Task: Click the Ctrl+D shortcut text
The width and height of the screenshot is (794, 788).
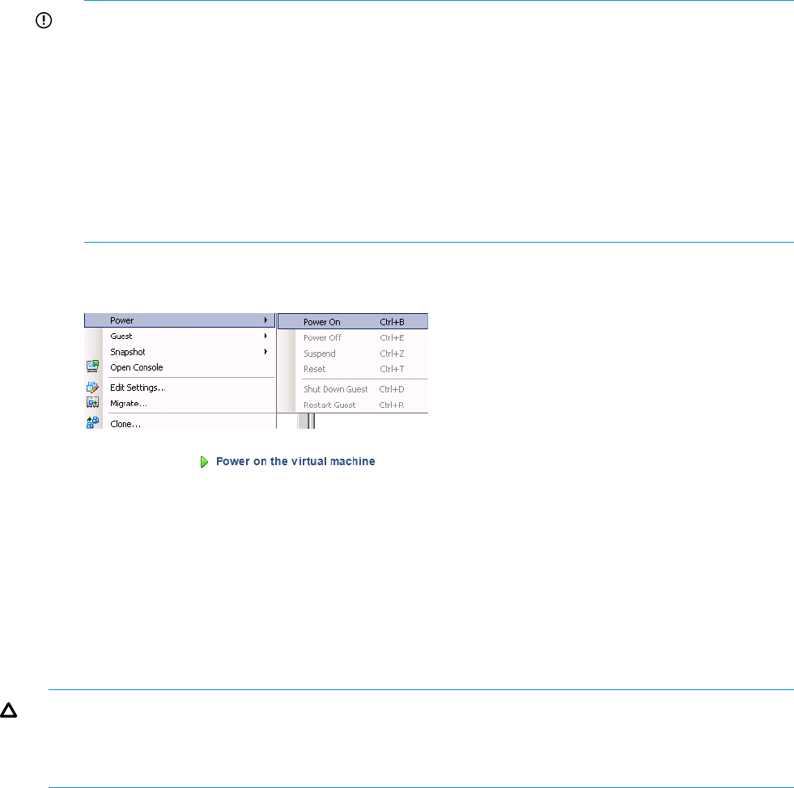Action: 392,389
